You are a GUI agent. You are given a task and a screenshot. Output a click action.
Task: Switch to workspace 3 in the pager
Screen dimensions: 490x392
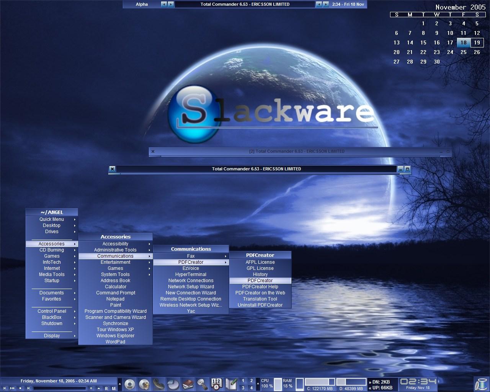coord(243,388)
